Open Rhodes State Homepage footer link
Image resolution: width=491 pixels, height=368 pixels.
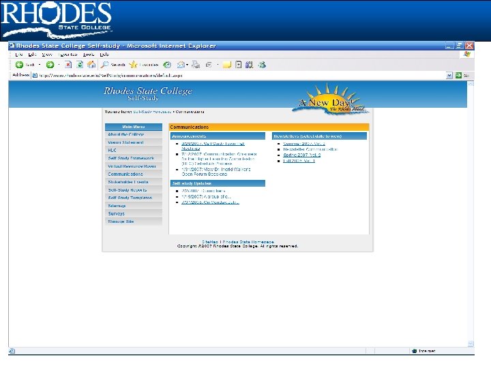248,241
